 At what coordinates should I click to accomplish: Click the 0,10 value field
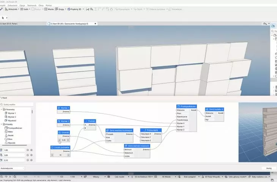point(14,160)
